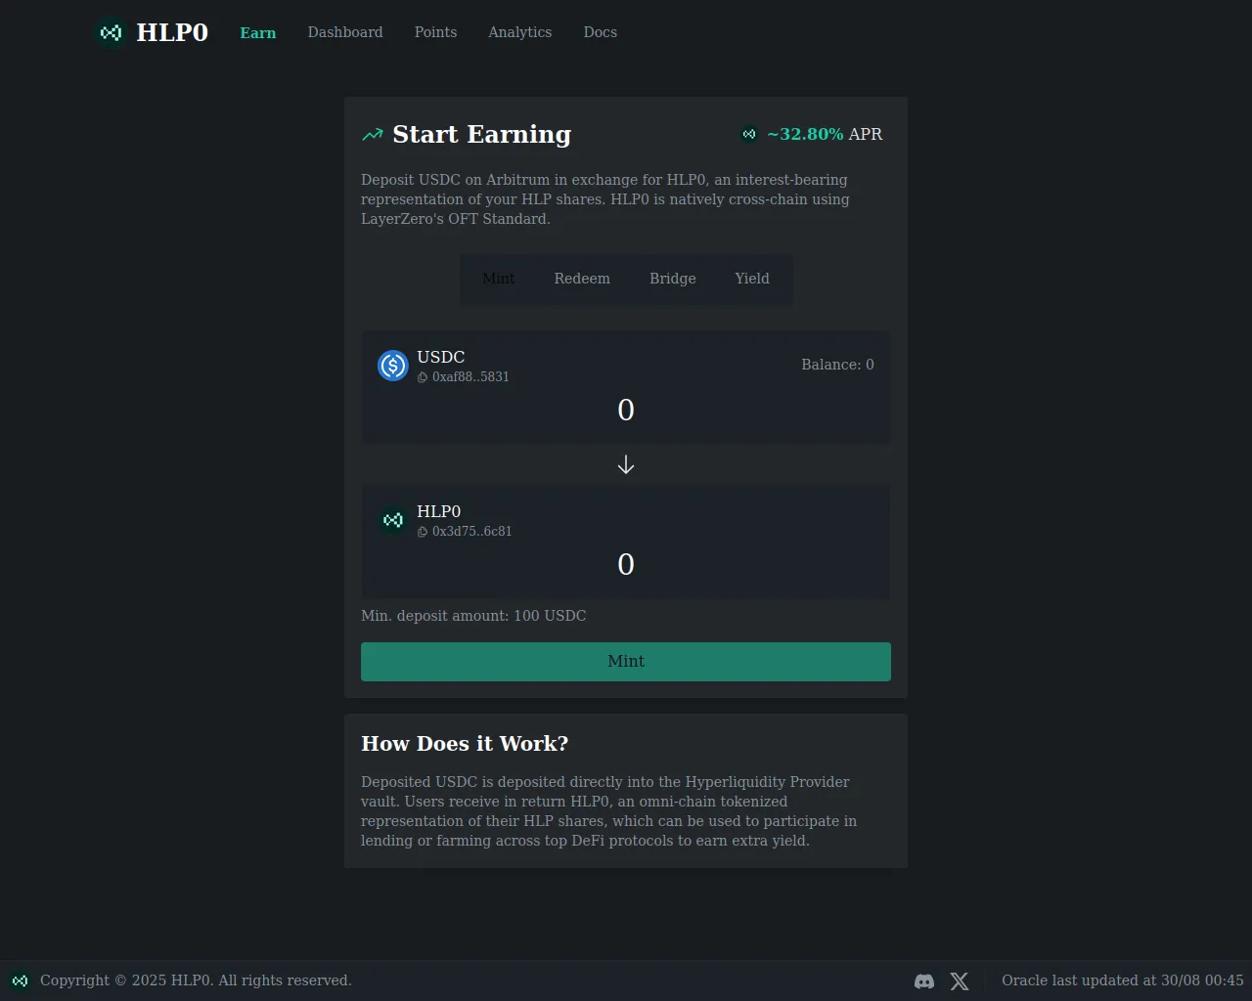Image resolution: width=1252 pixels, height=1001 pixels.
Task: Copy the USDC address 0xaf88..5831 icon
Action: click(423, 377)
